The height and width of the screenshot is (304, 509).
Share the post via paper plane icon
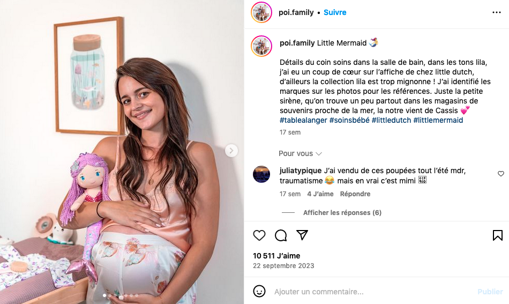[x=302, y=235]
